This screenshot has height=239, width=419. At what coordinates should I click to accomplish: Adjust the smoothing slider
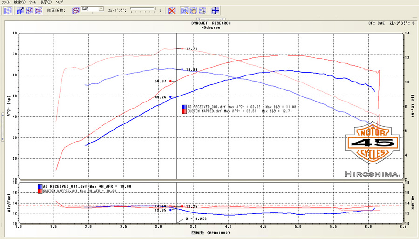pos(142,9)
